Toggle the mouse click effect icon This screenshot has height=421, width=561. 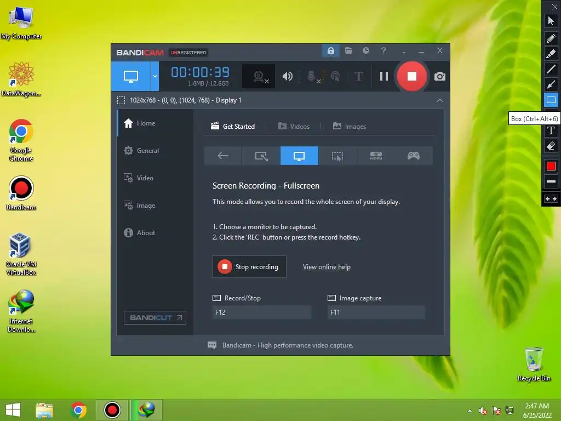coord(335,76)
